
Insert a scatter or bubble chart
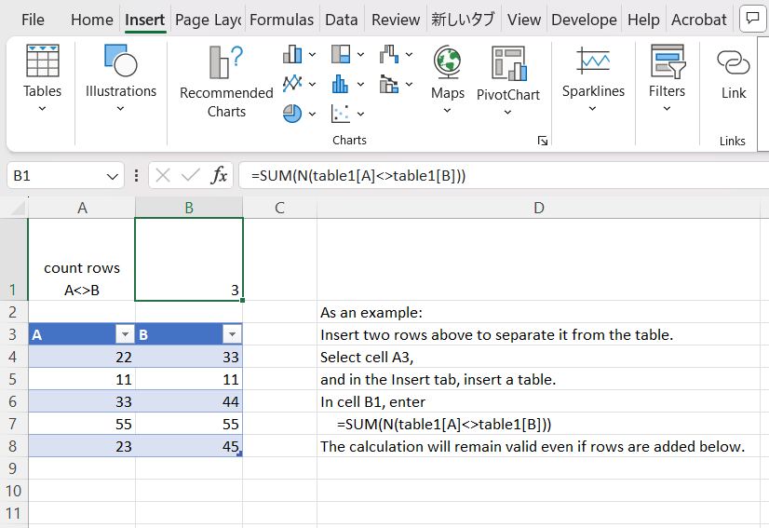point(341,114)
